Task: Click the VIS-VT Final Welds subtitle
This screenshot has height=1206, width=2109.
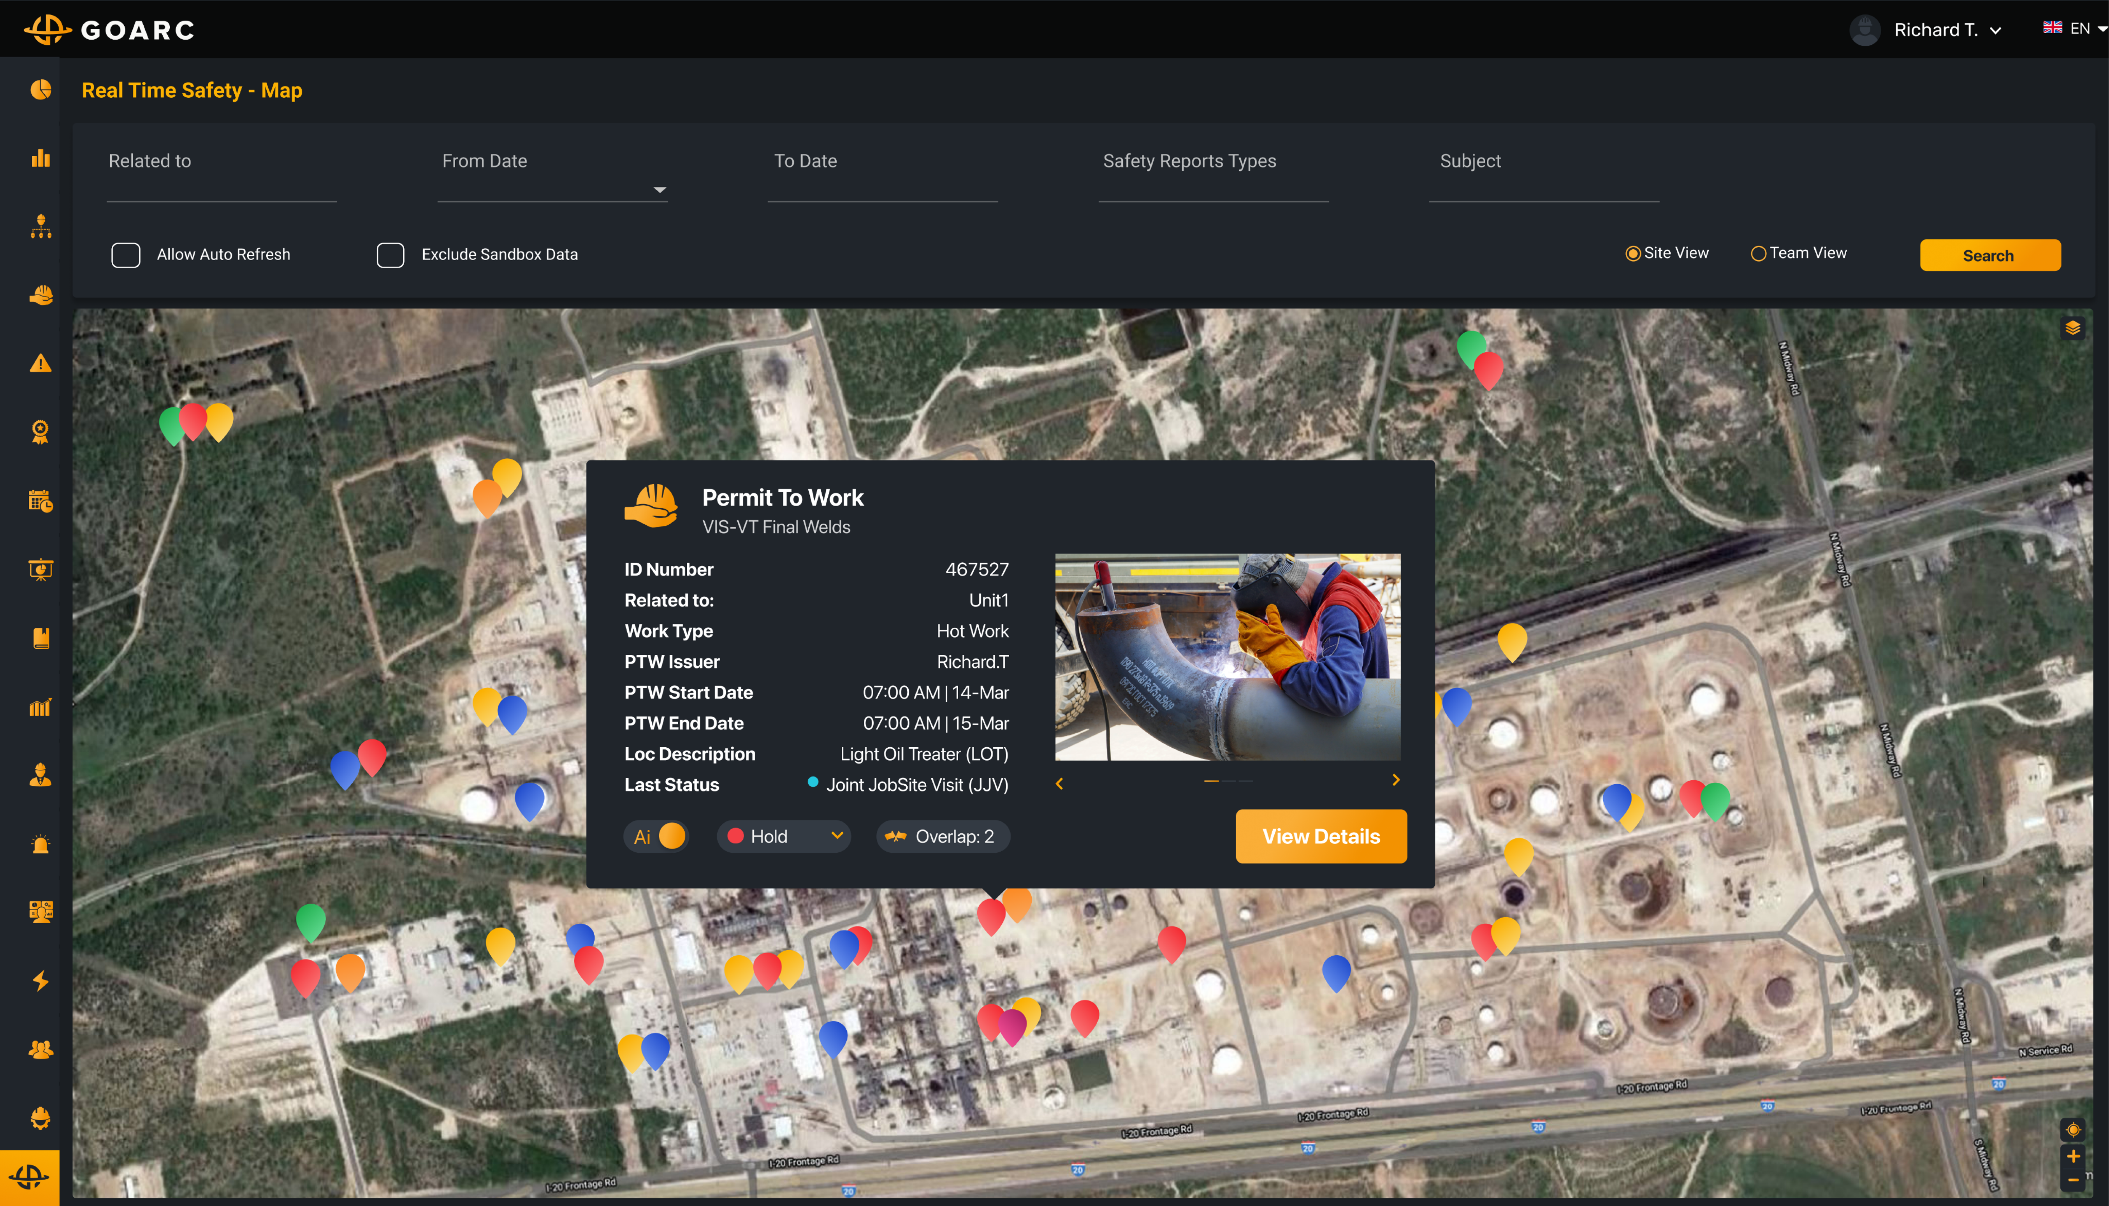Action: pyautogui.click(x=776, y=527)
